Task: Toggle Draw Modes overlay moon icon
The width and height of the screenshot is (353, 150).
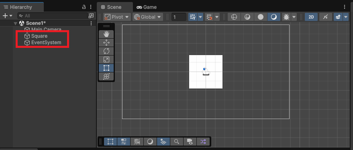Action: tap(150, 142)
